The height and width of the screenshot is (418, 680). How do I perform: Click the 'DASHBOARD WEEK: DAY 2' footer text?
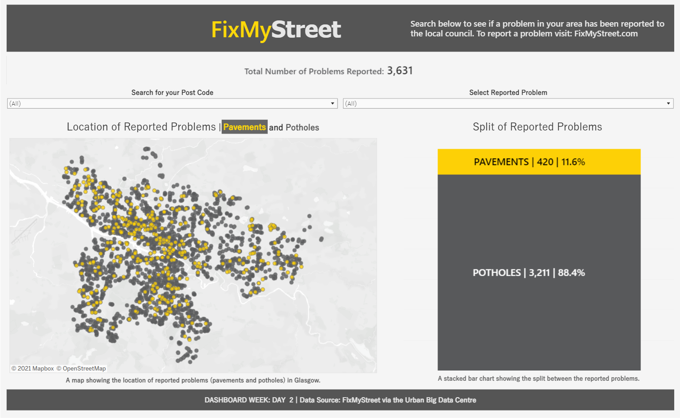[249, 400]
